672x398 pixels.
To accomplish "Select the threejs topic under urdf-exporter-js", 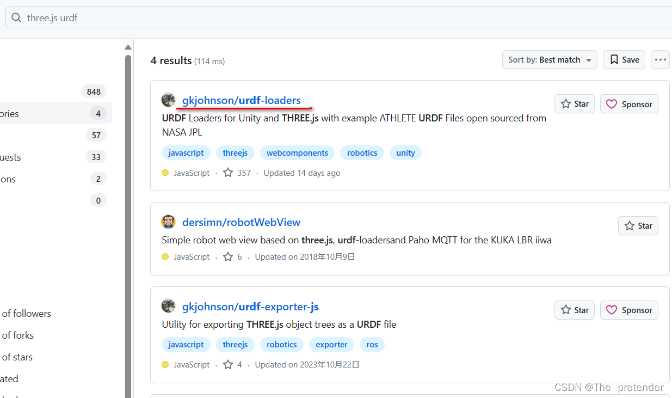I will (x=235, y=345).
